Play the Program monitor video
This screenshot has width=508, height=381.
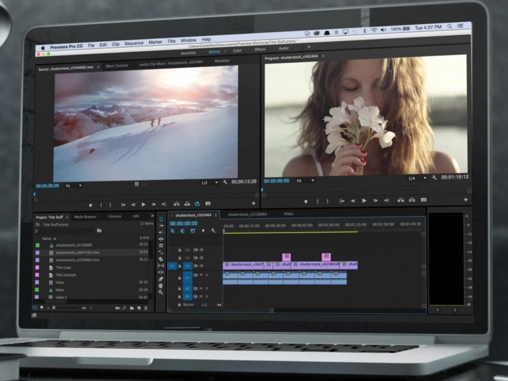[x=364, y=201]
